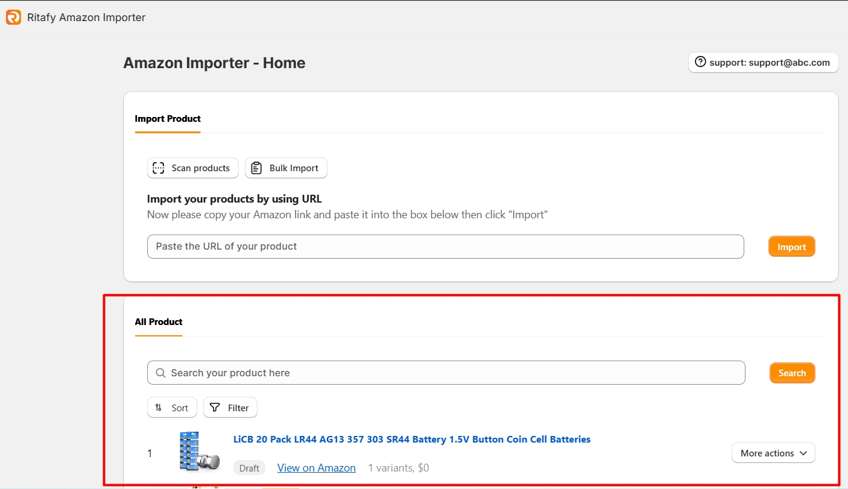Follow the View on Amazon link
This screenshot has height=489, width=848.
pyautogui.click(x=316, y=468)
